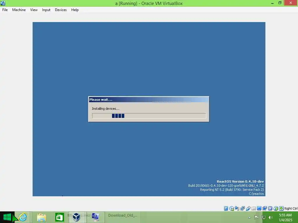This screenshot has height=223, width=298.
Task: Switch to VirtualBox Manager taskbar button
Action: click(x=77, y=217)
